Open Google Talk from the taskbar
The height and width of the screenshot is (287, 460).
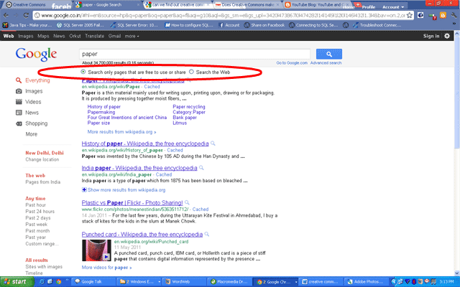[x=94, y=282]
